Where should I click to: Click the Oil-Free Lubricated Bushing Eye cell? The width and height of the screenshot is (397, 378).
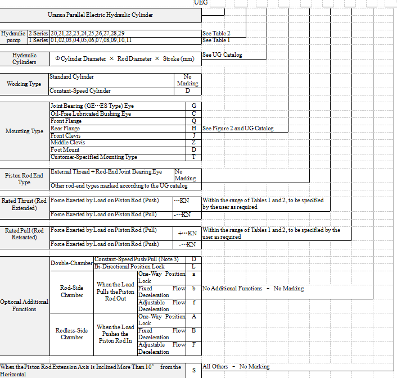coord(91,113)
